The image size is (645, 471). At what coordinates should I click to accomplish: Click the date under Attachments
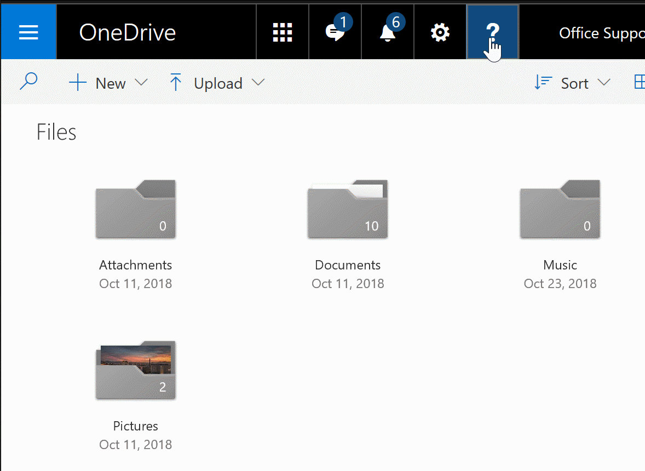point(136,284)
